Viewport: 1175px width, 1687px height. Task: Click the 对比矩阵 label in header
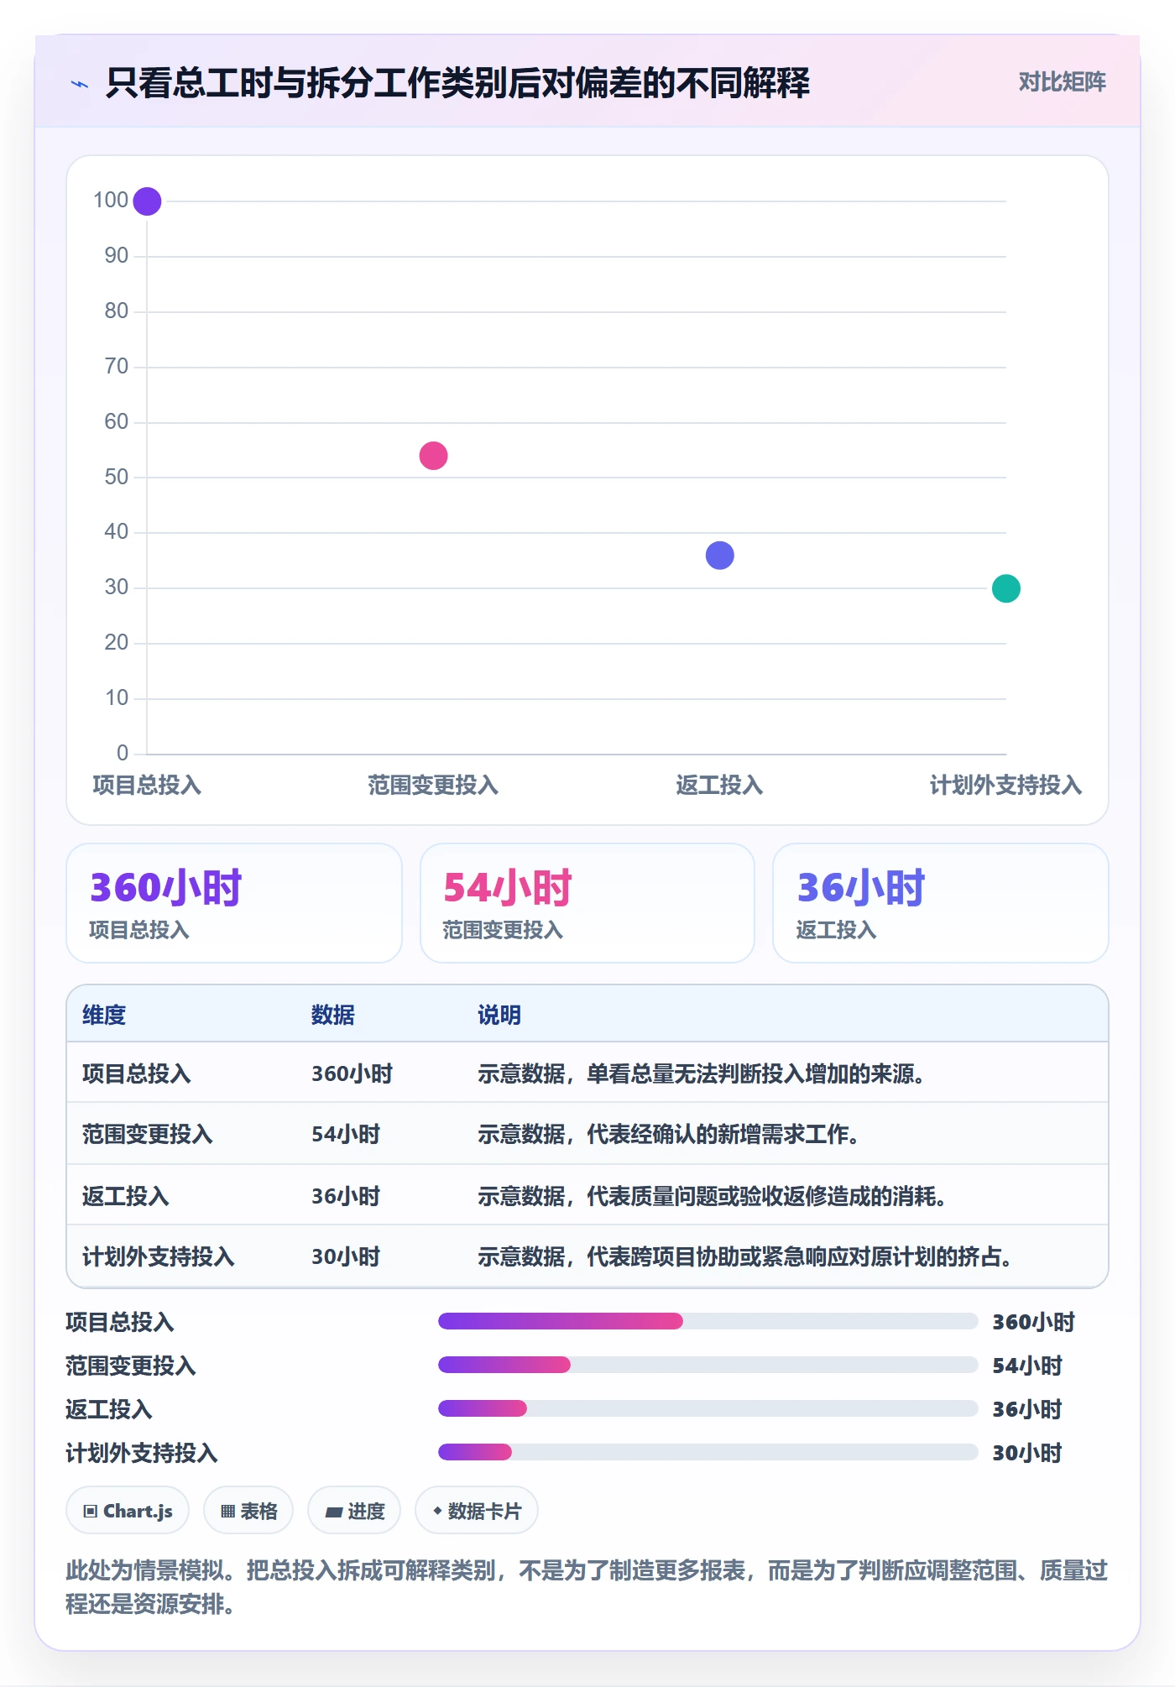coord(1062,82)
